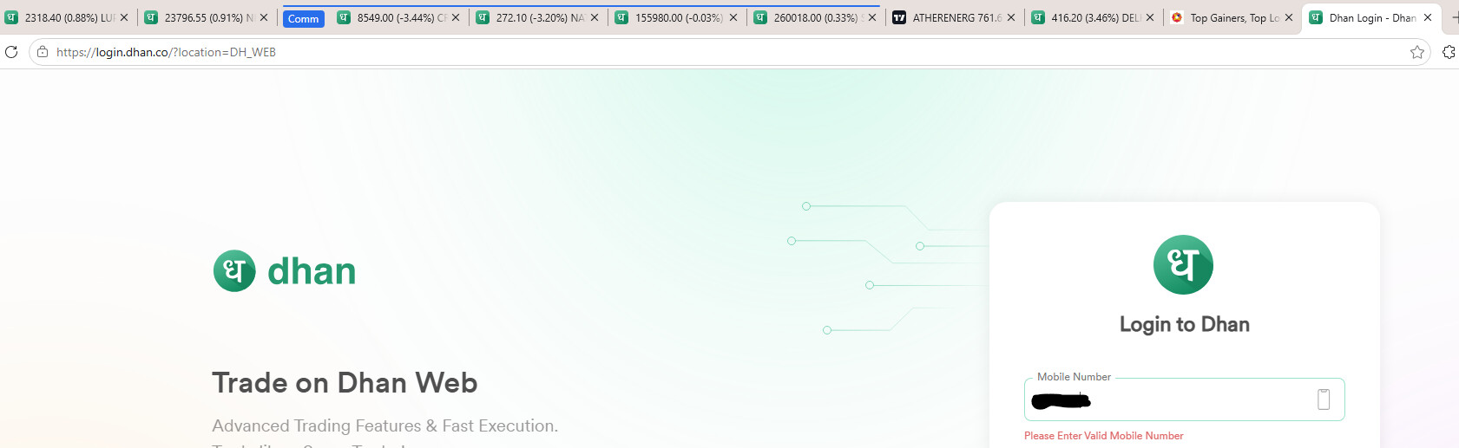
Task: Click the phone icon in Mobile Number field
Action: tap(1324, 399)
